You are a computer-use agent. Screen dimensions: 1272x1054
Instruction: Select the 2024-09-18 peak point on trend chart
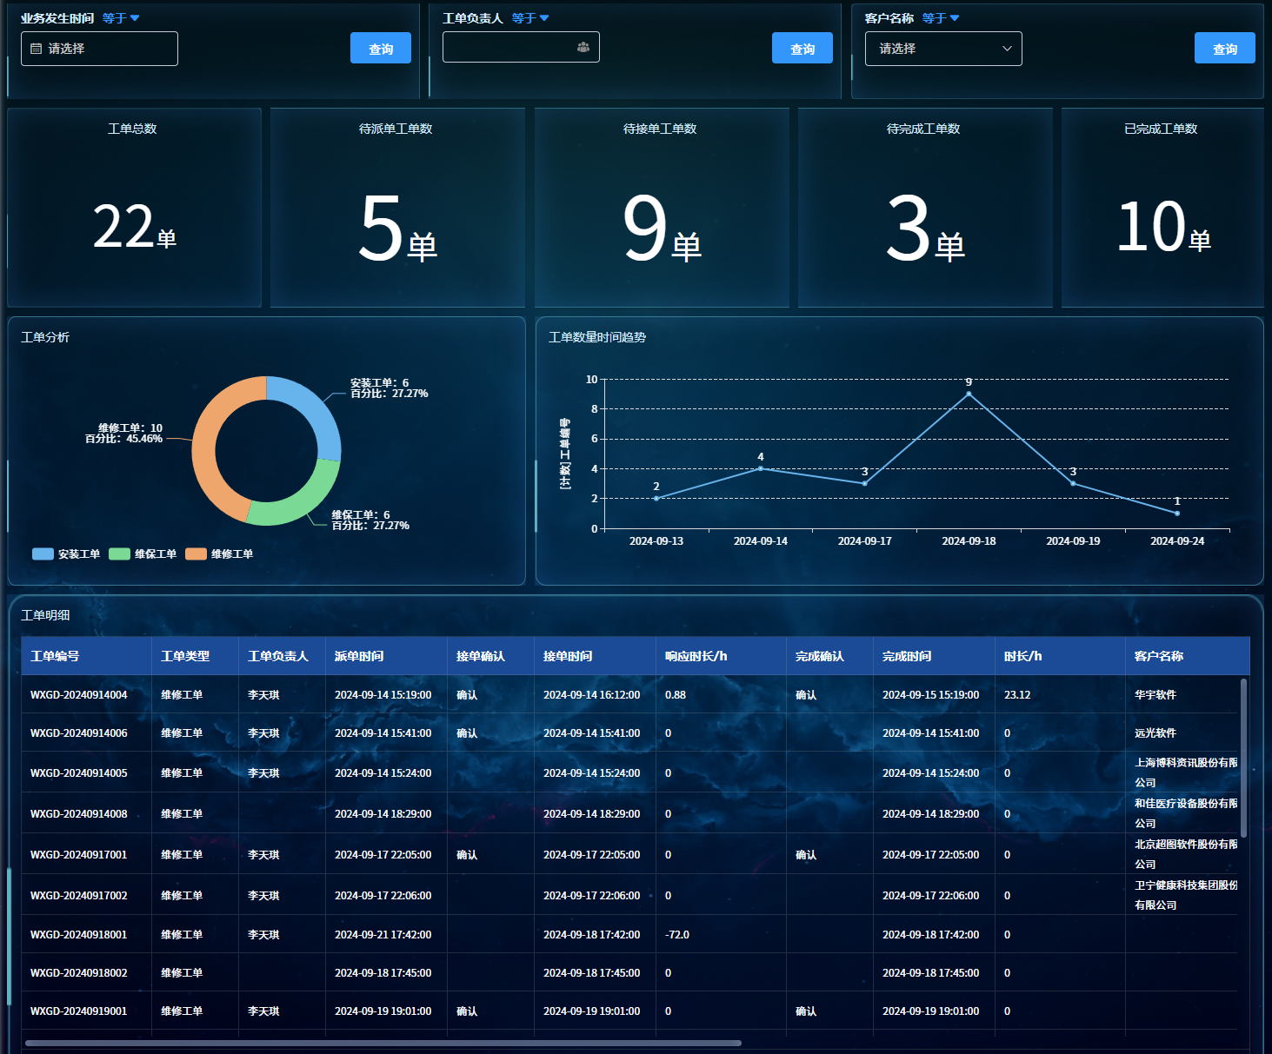pos(969,394)
